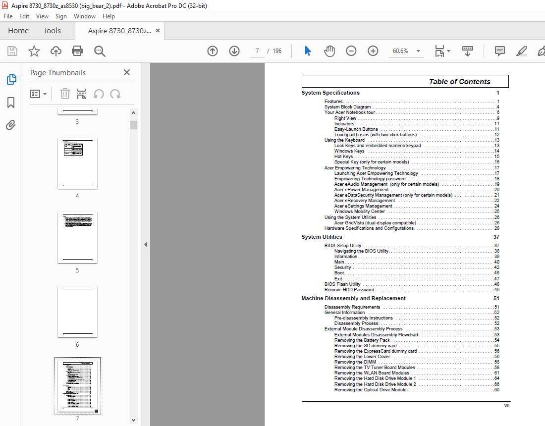This screenshot has height=426, width=545.
Task: Choose the Selection arrow tool
Action: tap(308, 51)
